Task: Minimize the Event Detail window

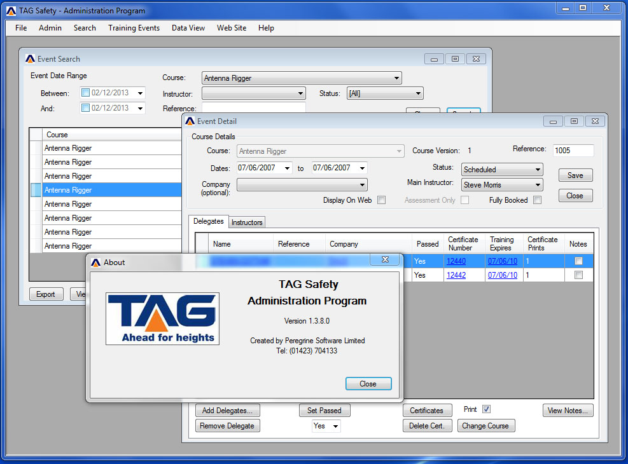Action: [553, 121]
